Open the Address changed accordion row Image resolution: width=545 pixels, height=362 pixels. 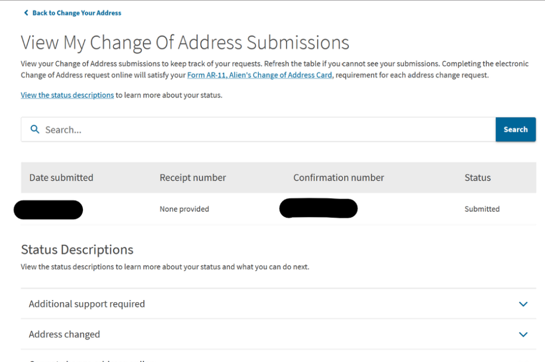coord(64,334)
